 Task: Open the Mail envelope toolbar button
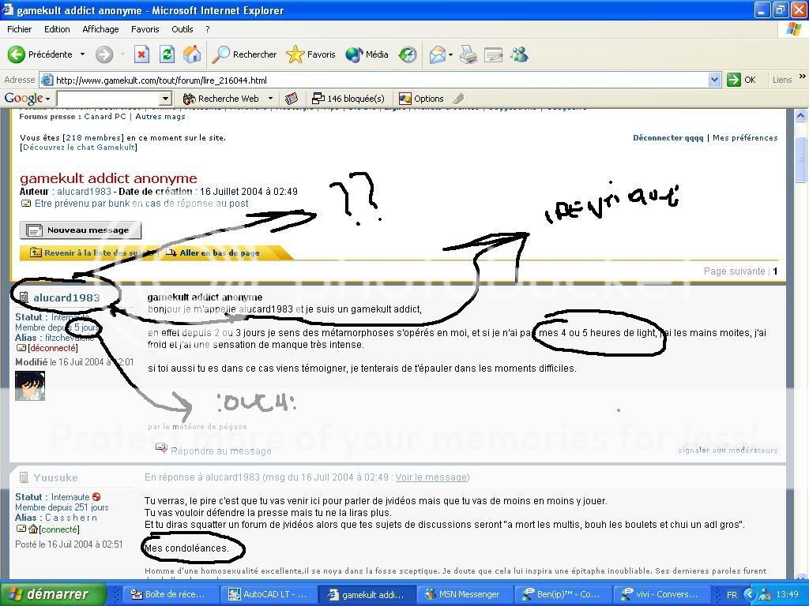438,54
